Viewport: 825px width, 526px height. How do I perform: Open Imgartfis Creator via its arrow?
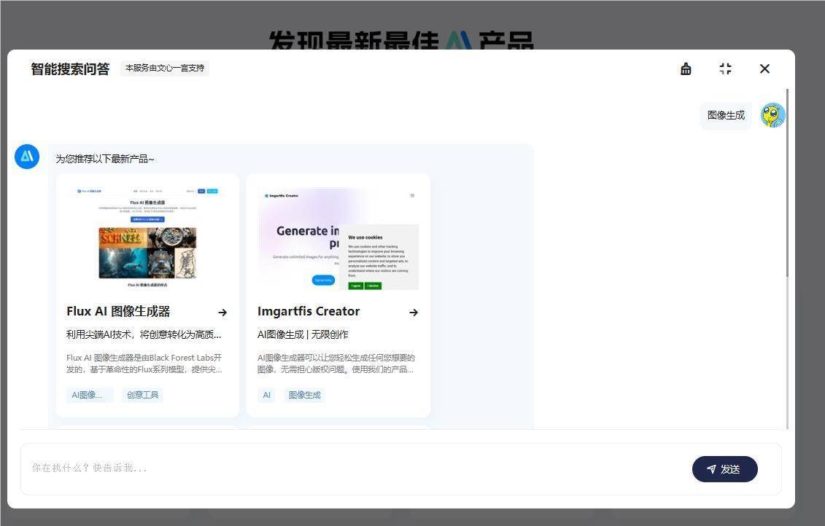click(414, 312)
